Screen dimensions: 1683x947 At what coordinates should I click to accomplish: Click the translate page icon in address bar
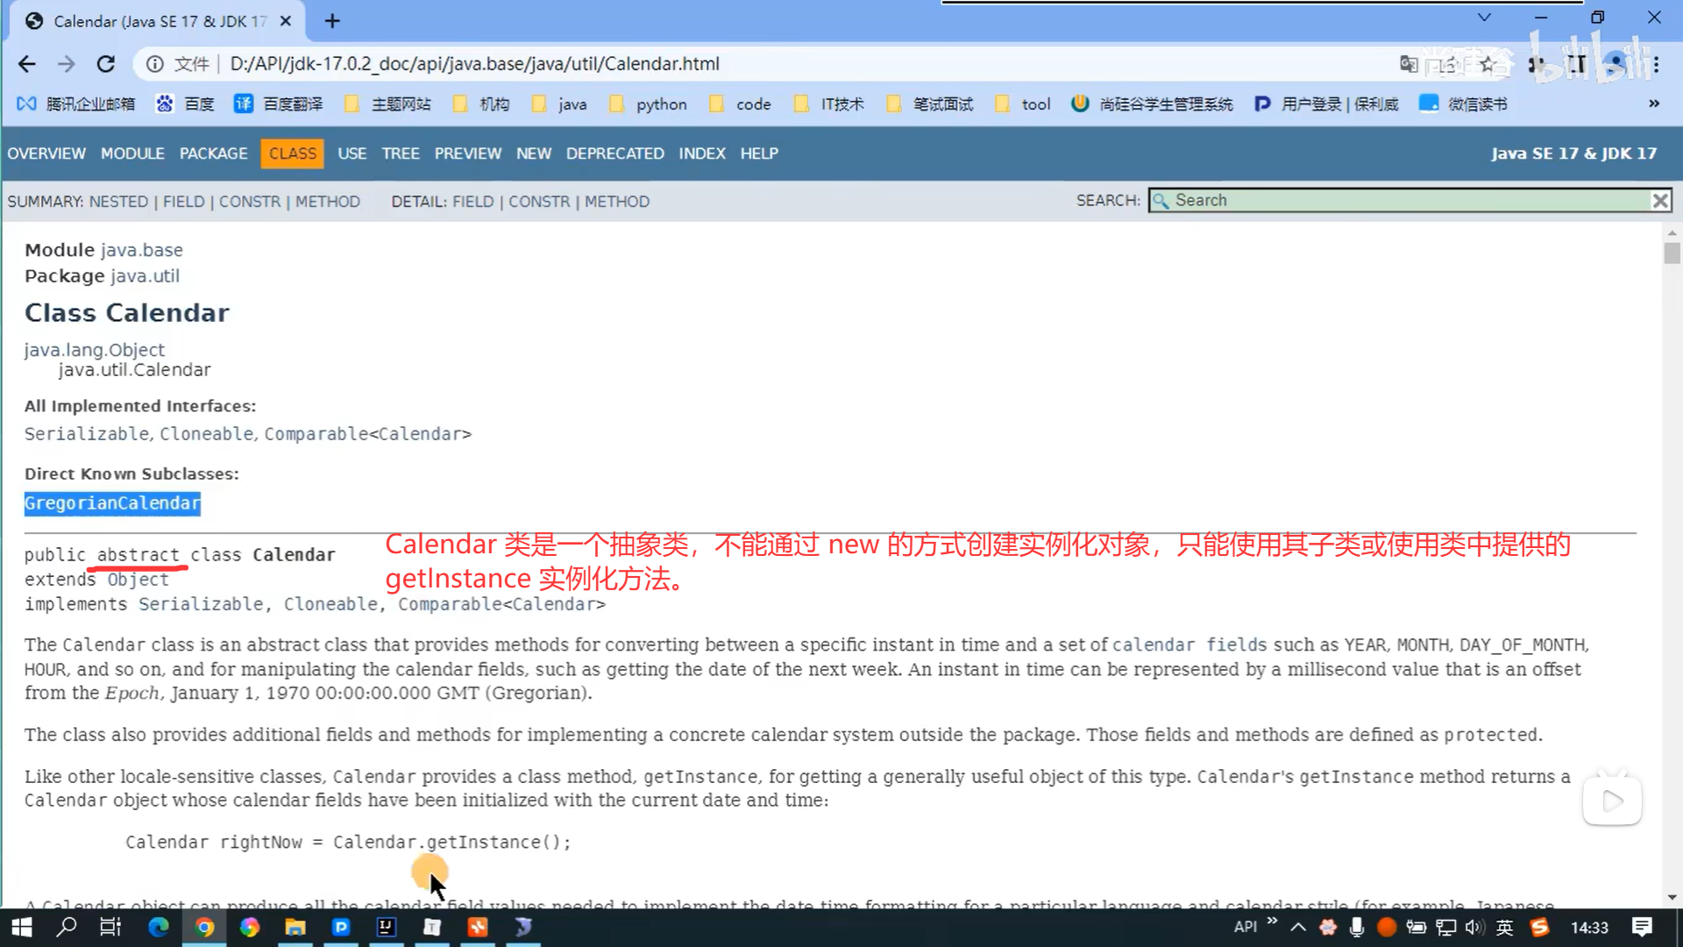pos(1409,64)
